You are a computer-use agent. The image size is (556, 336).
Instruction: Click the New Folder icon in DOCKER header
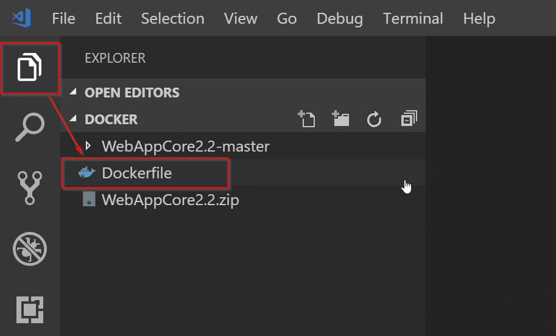click(x=340, y=119)
